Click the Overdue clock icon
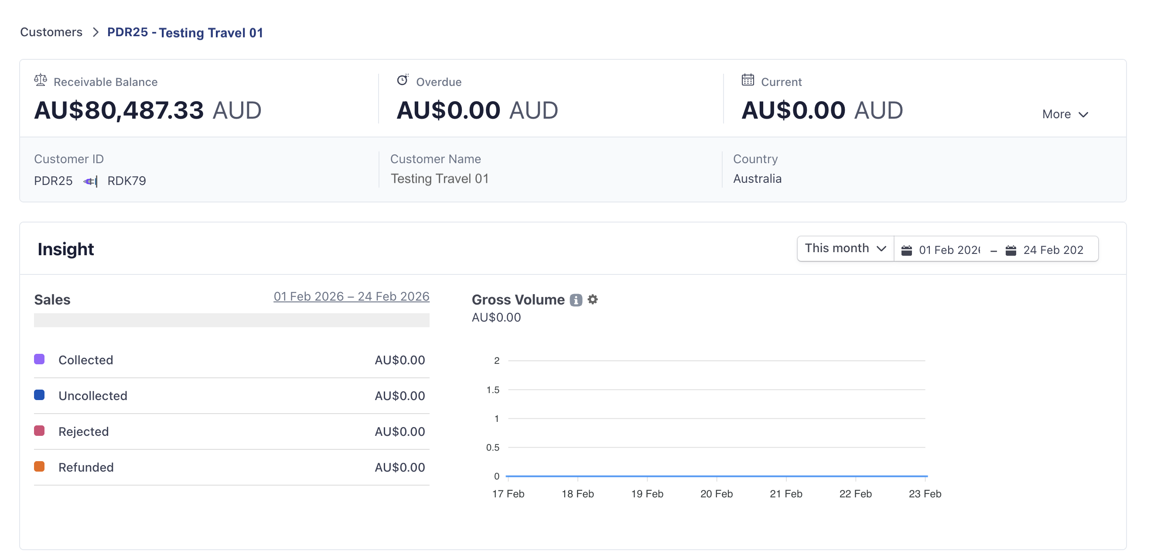The width and height of the screenshot is (1154, 558). pos(402,80)
